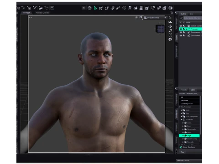Switch to the Render Library tab
The width and height of the screenshot is (219, 164).
pos(42,13)
